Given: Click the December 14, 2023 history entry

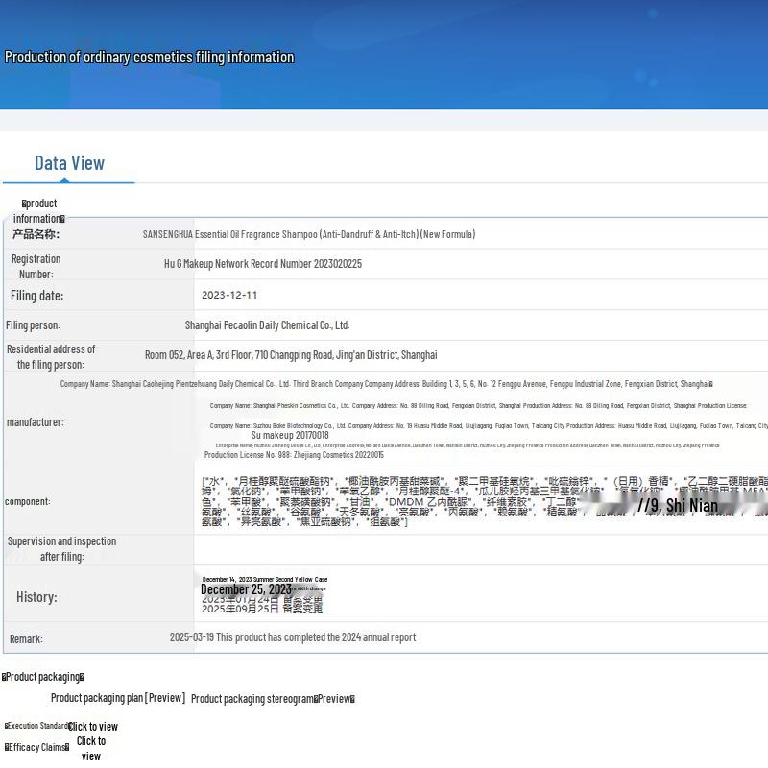Looking at the screenshot, I should pyautogui.click(x=264, y=580).
